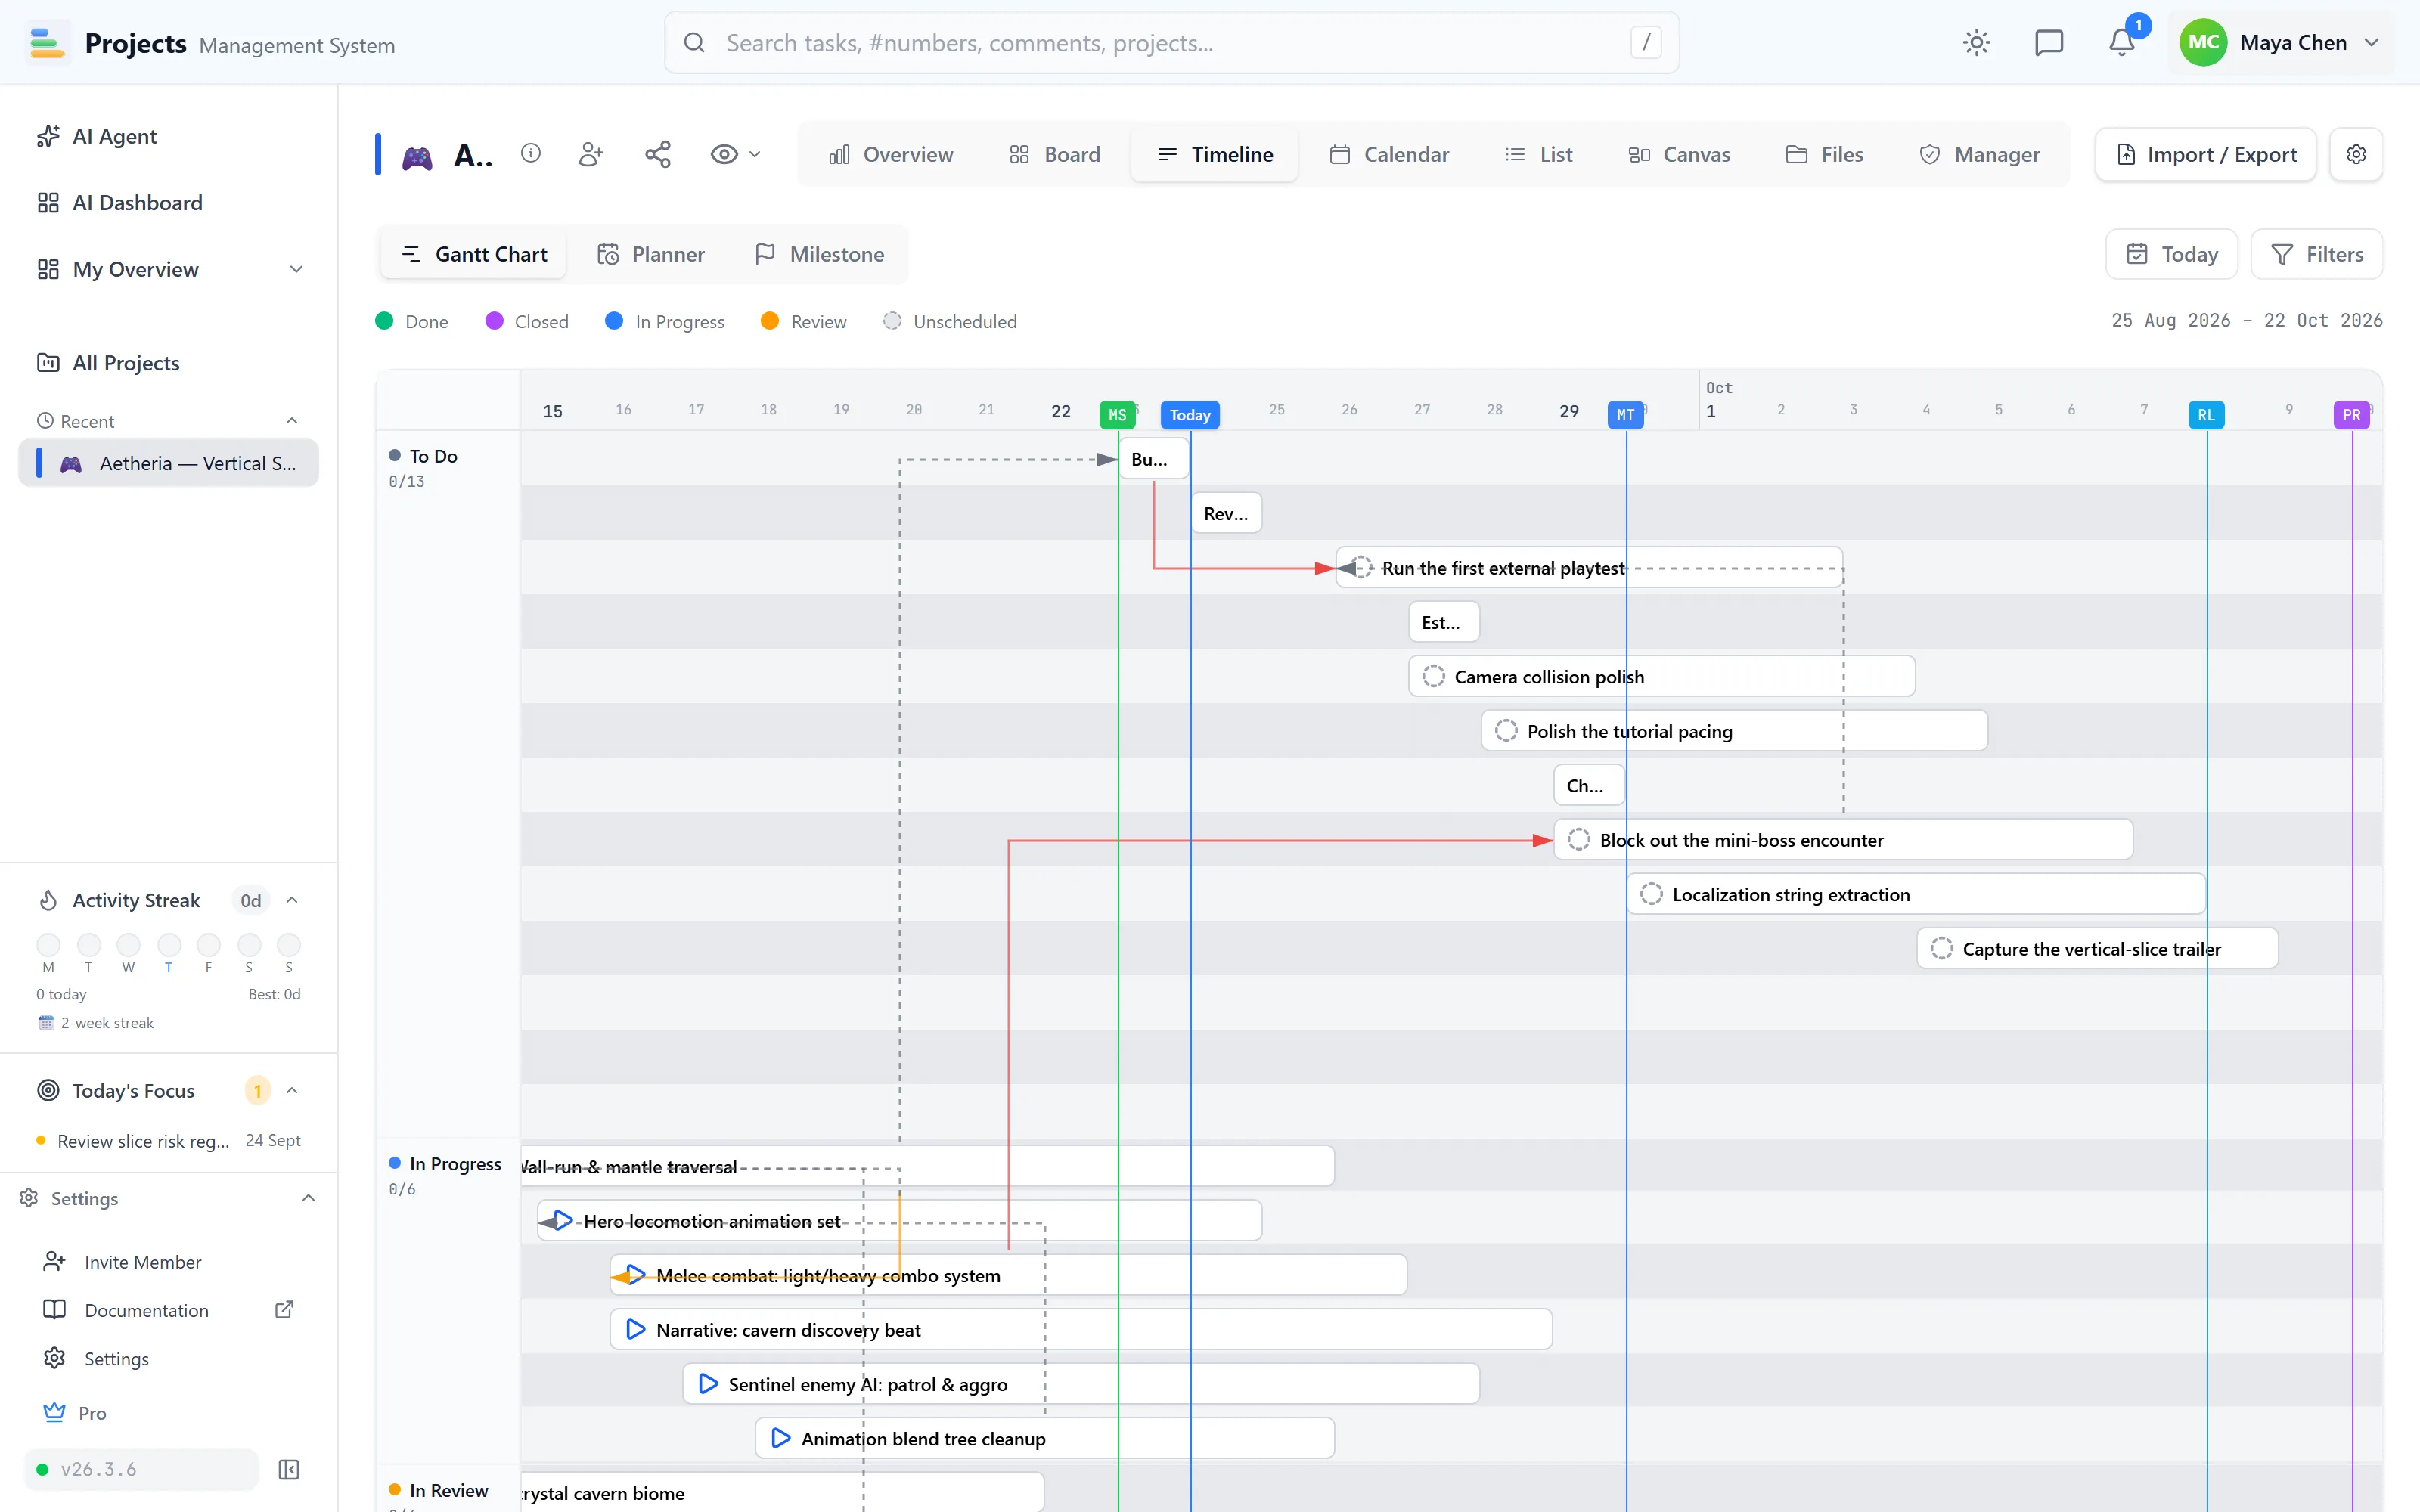
Task: Switch to the Canvas tab
Action: tap(1678, 154)
